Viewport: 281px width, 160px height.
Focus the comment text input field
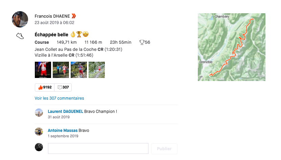click(x=98, y=148)
